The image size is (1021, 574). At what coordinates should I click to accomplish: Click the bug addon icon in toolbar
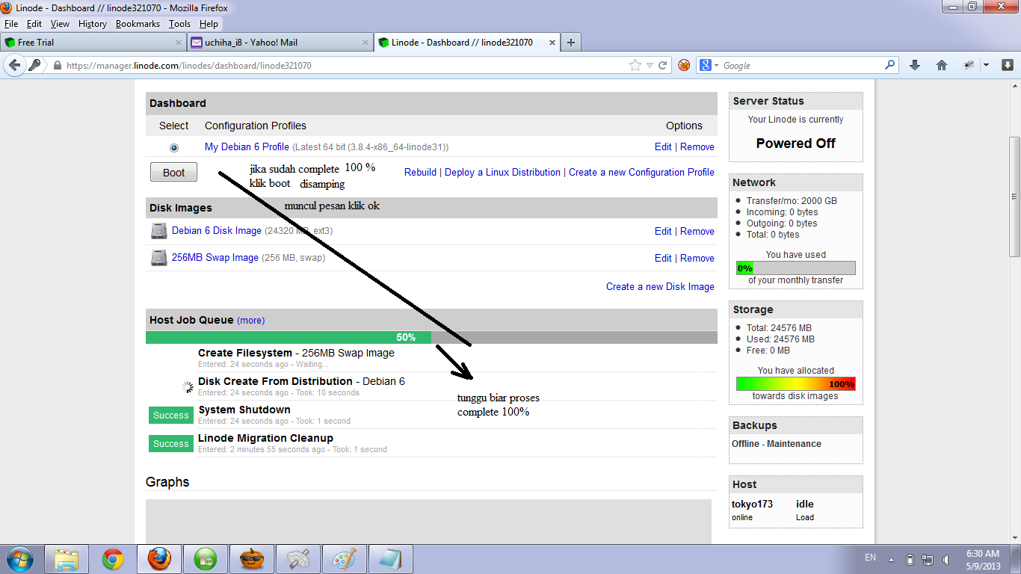click(x=969, y=65)
